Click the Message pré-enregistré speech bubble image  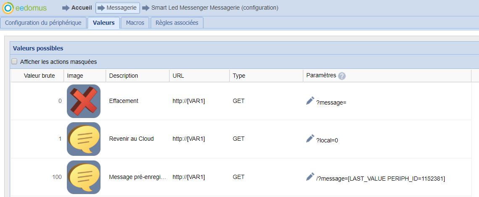(x=84, y=177)
